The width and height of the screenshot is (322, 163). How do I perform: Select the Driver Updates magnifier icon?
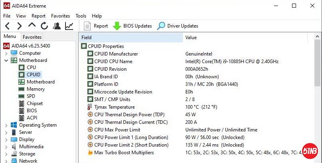(161, 26)
